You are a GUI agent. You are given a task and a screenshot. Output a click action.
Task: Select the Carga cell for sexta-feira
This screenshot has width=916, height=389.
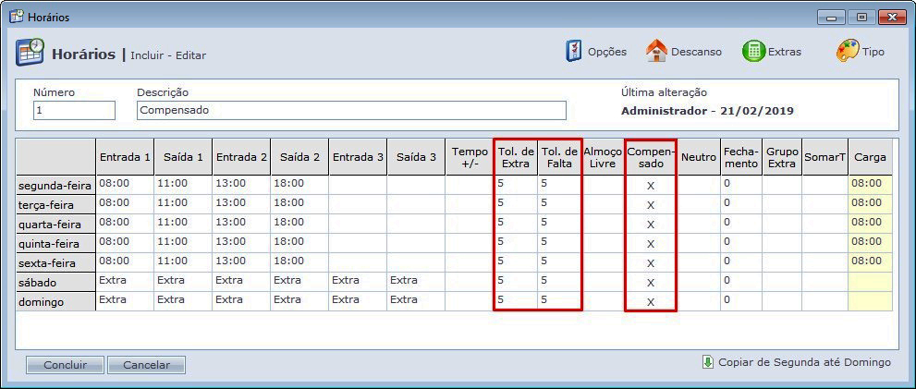click(870, 261)
